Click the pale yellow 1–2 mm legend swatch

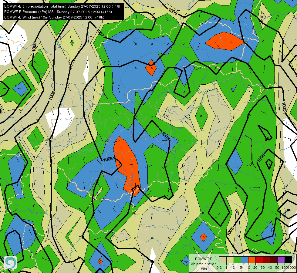(230, 260)
